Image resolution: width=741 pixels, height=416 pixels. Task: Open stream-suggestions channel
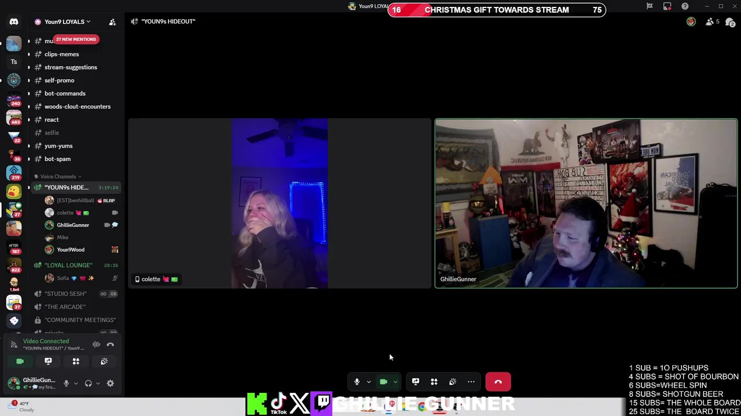tap(71, 67)
